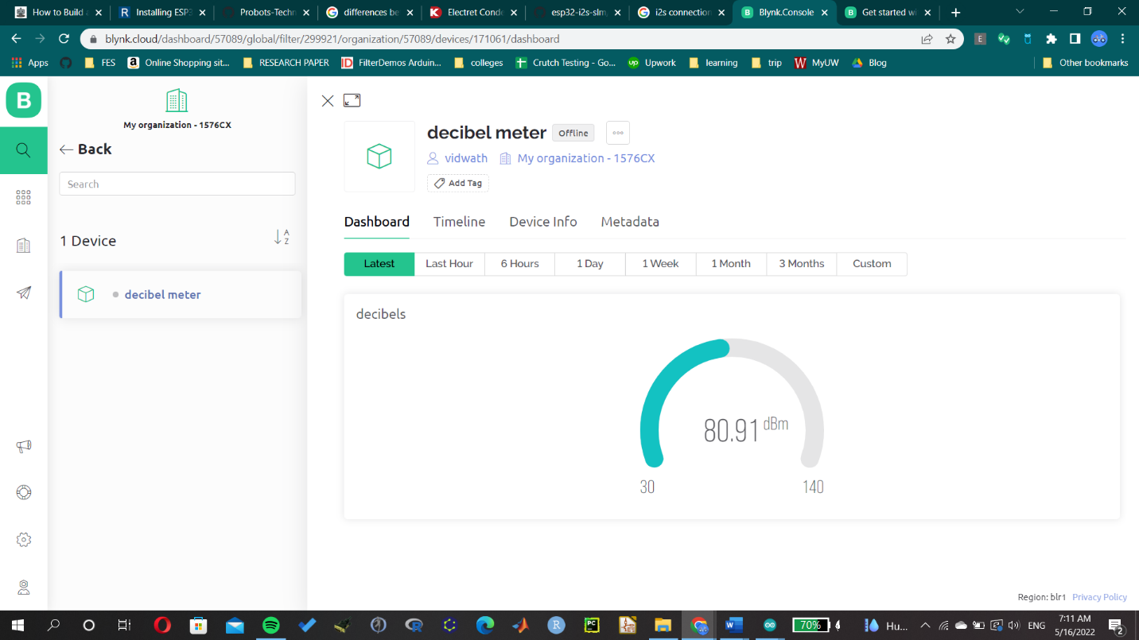The image size is (1139, 640).
Task: Switch to the Timeline tab
Action: (459, 222)
